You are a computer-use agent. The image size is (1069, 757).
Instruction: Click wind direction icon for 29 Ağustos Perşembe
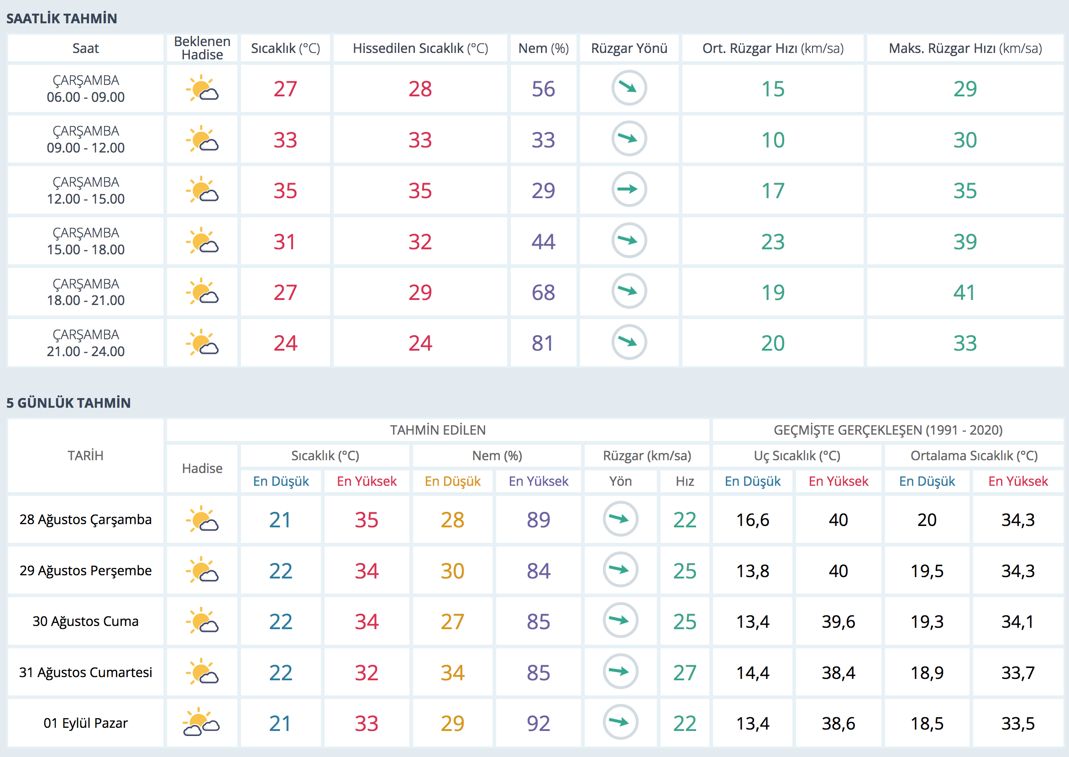coord(620,570)
